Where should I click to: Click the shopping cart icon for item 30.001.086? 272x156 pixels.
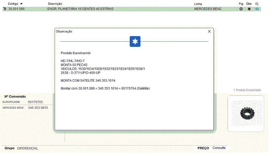(5, 9)
